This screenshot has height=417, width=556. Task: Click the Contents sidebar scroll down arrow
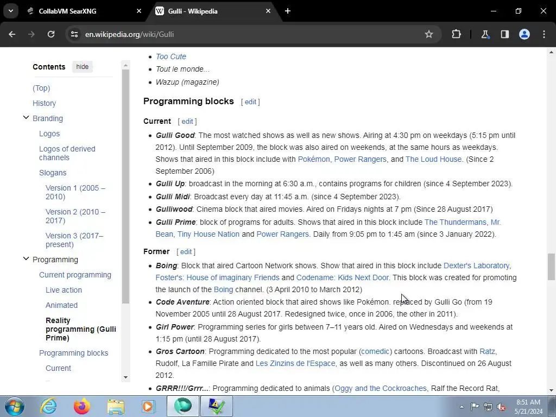125,377
